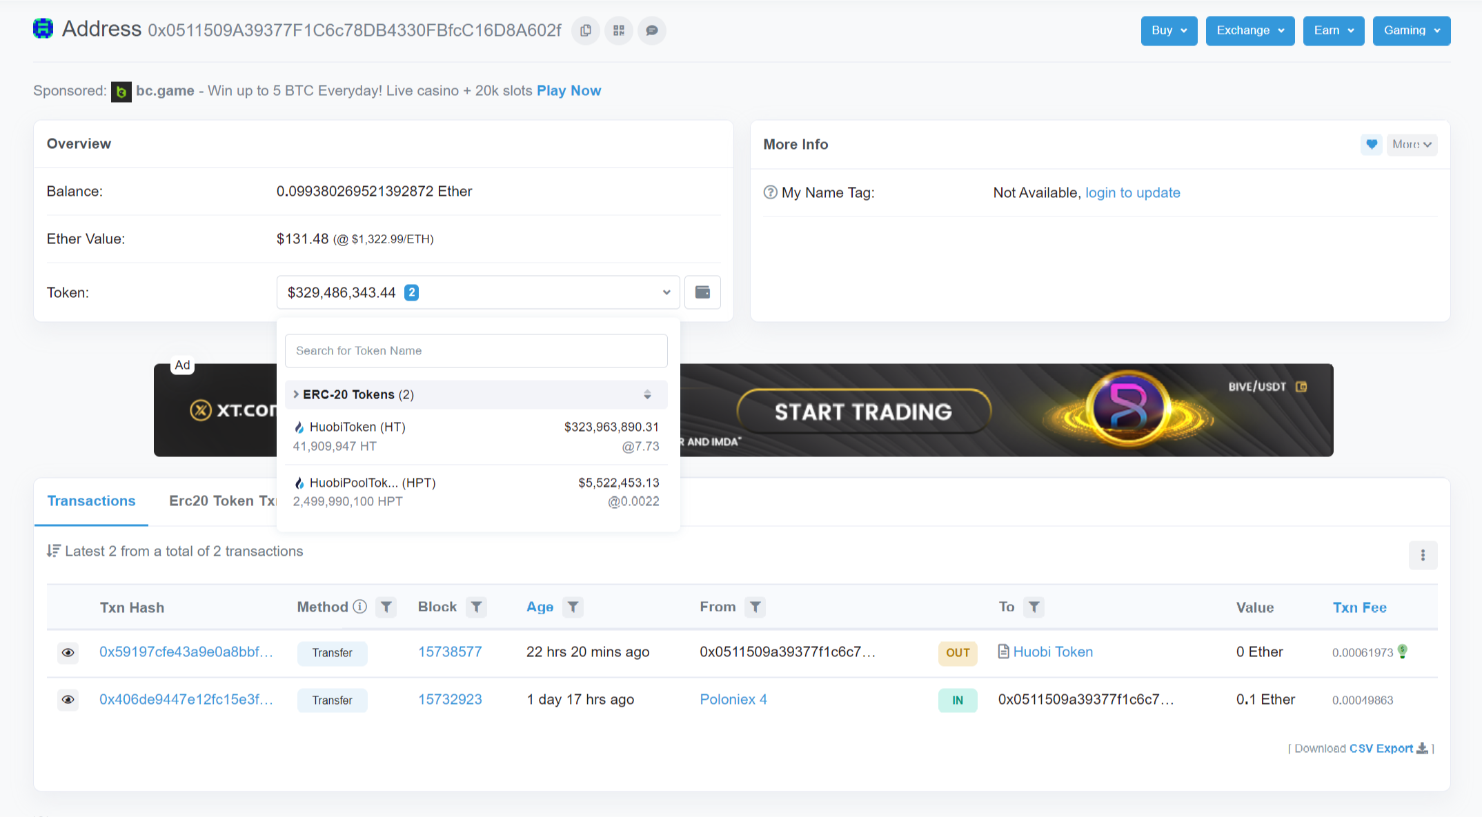This screenshot has width=1482, height=817.
Task: Click the HuobiPoolToken flame icon
Action: point(299,483)
